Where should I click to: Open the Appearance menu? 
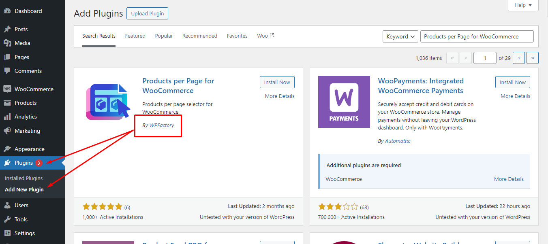(32, 149)
